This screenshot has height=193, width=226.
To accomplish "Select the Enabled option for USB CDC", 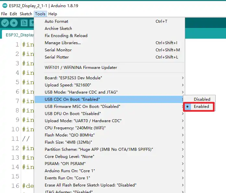I will [201, 107].
